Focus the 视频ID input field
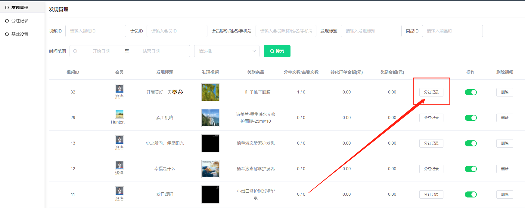The width and height of the screenshot is (525, 208). point(96,31)
